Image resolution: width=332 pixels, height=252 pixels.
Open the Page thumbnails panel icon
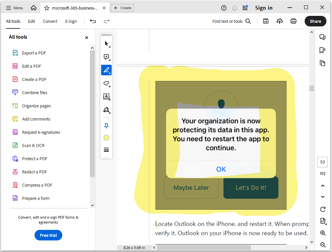(322, 63)
